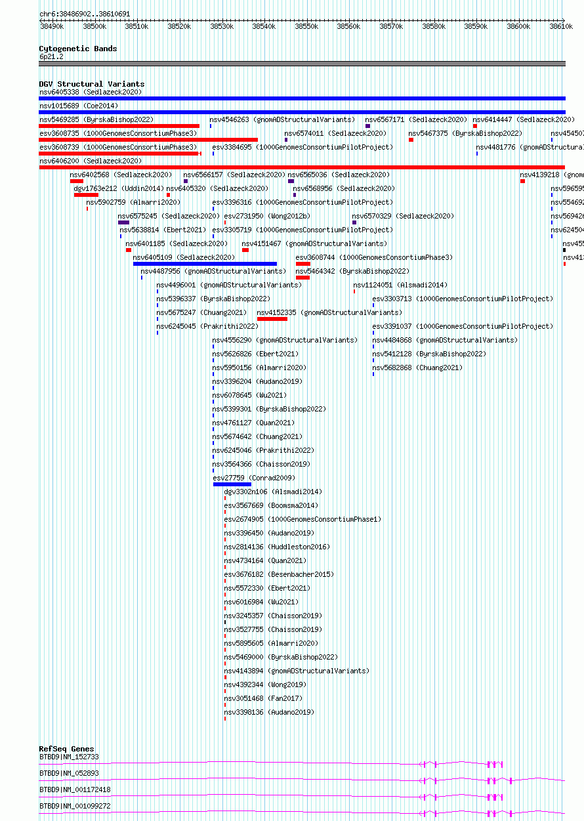This screenshot has width=584, height=821.
Task: Click esv3608739 (1000GenomesConsortiumPhase3) label
Action: coord(118,148)
